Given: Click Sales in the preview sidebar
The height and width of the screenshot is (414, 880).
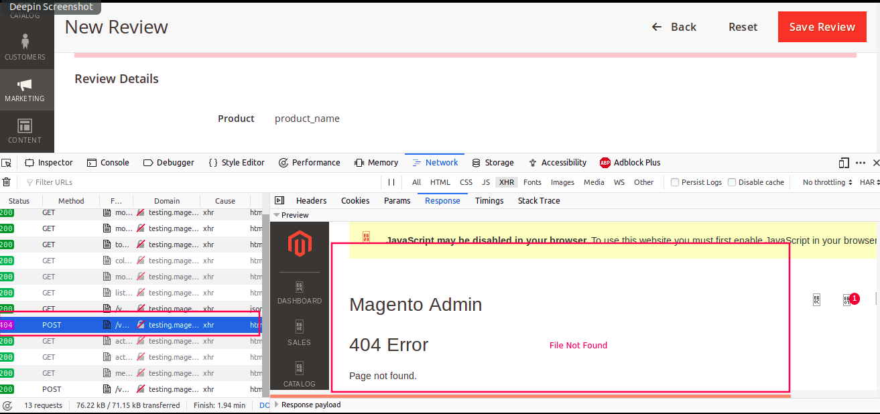Looking at the screenshot, I should [x=300, y=334].
